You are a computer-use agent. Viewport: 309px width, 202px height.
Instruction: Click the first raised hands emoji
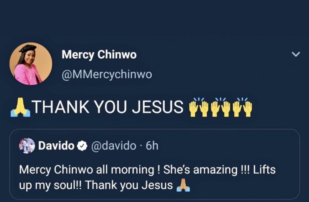198,107
